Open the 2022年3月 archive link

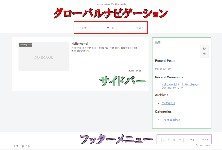[x=168, y=103]
